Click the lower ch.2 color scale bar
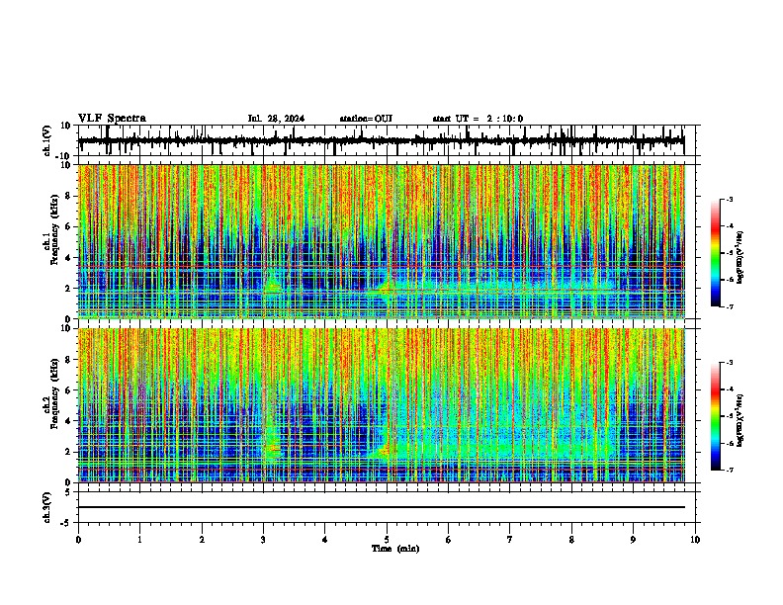This screenshot has width=783, height=605. click(715, 416)
